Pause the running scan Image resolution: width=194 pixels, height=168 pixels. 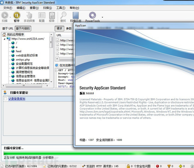tap(17, 15)
